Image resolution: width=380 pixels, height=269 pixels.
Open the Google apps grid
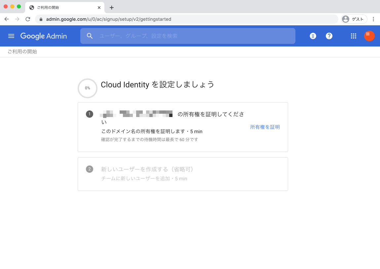click(x=353, y=36)
